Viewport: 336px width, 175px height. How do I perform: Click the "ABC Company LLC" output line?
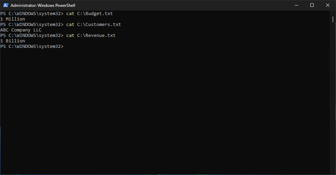[x=21, y=30]
